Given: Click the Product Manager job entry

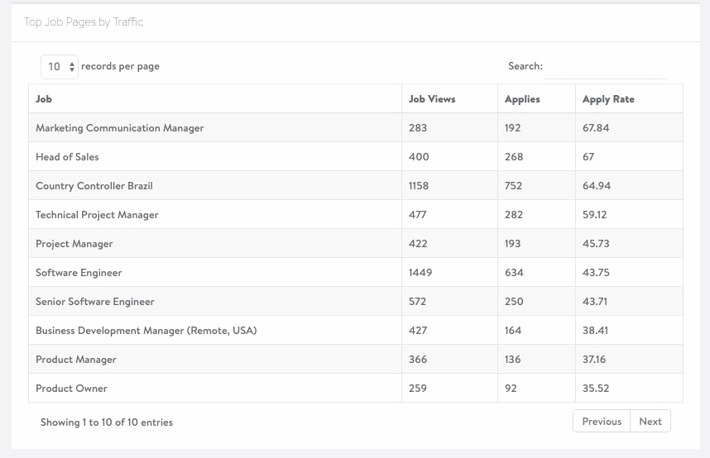Looking at the screenshot, I should tap(76, 360).
